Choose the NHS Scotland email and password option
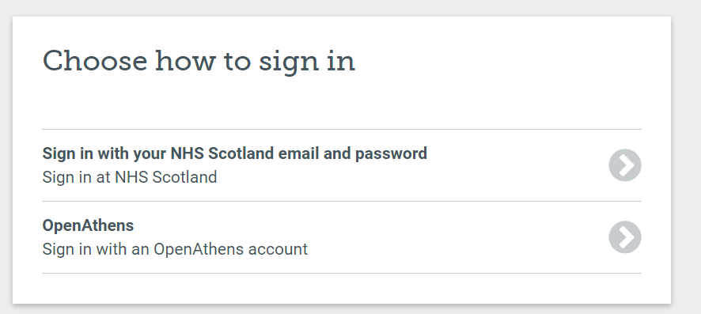 point(342,165)
